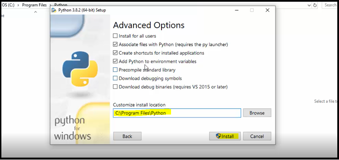This screenshot has width=339, height=160.
Task: Cancel the Python setup
Action: [x=257, y=136]
